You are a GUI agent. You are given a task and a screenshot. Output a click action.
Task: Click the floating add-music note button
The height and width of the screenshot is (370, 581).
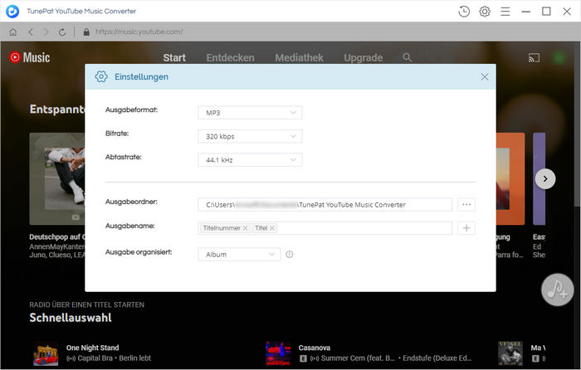point(557,290)
